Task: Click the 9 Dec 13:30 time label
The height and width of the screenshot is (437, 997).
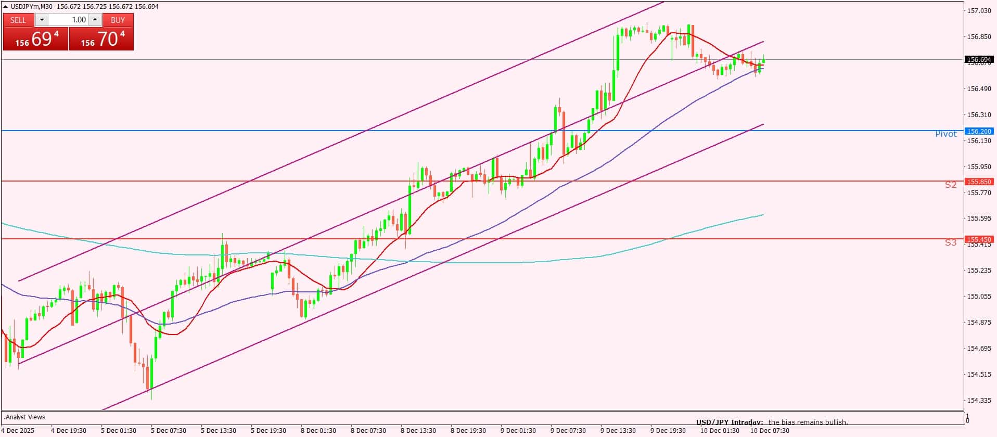Action: tap(618, 431)
